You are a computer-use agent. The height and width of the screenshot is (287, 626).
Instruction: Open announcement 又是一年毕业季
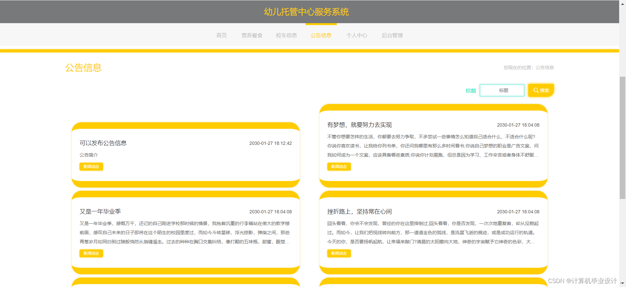(100, 211)
